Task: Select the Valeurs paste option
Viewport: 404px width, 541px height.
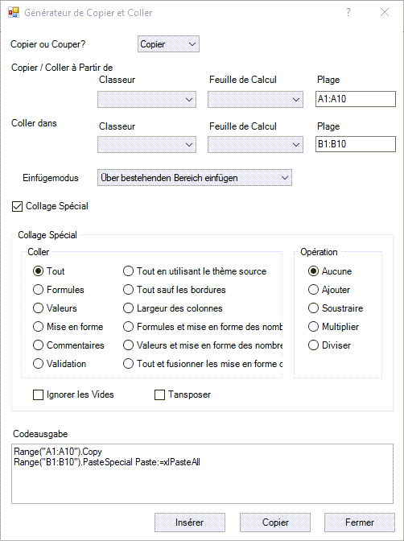Action: pyautogui.click(x=38, y=308)
